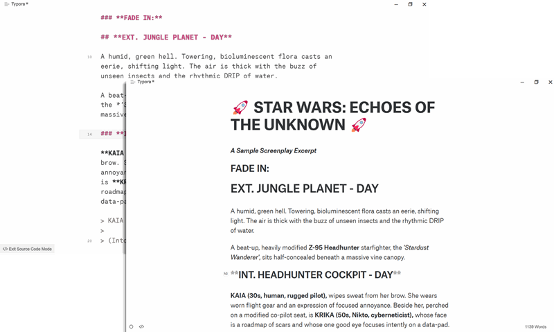Click the h3 marker beside INT. HEADHUNTER COCKPIT

pos(226,274)
